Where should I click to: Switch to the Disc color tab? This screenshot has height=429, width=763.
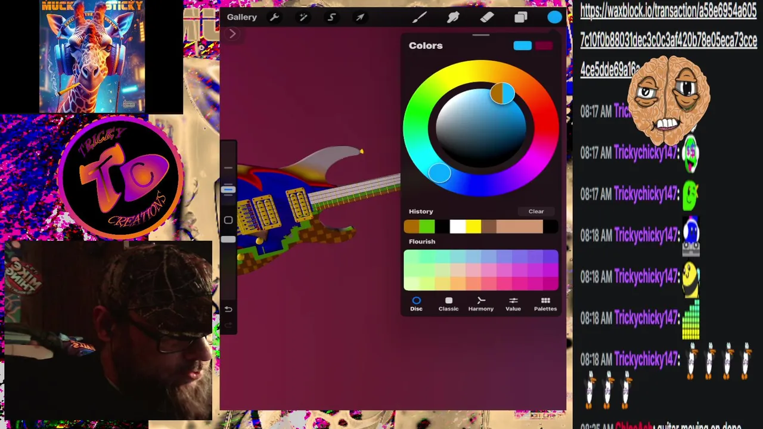click(416, 304)
